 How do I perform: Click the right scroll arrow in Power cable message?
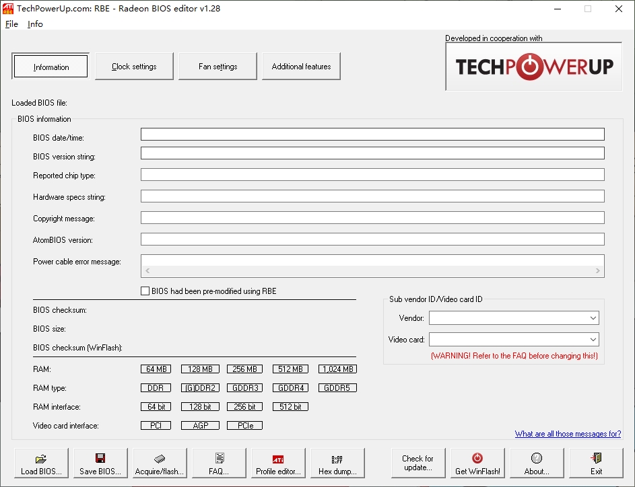pyautogui.click(x=598, y=270)
